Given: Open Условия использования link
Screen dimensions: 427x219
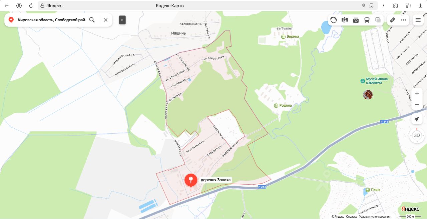Looking at the screenshot, I should coord(375,217).
